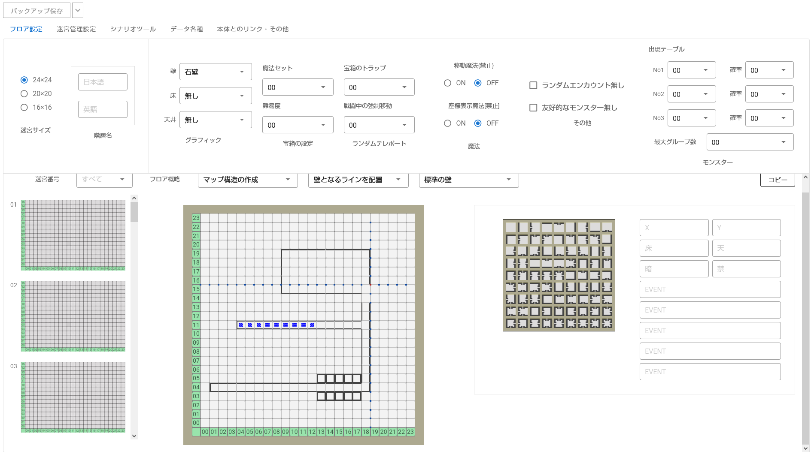Select floor 02 map thumbnail
811x454 pixels.
pos(73,316)
